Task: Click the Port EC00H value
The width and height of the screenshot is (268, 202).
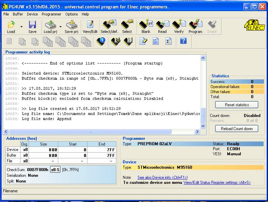Action: [x=233, y=149]
